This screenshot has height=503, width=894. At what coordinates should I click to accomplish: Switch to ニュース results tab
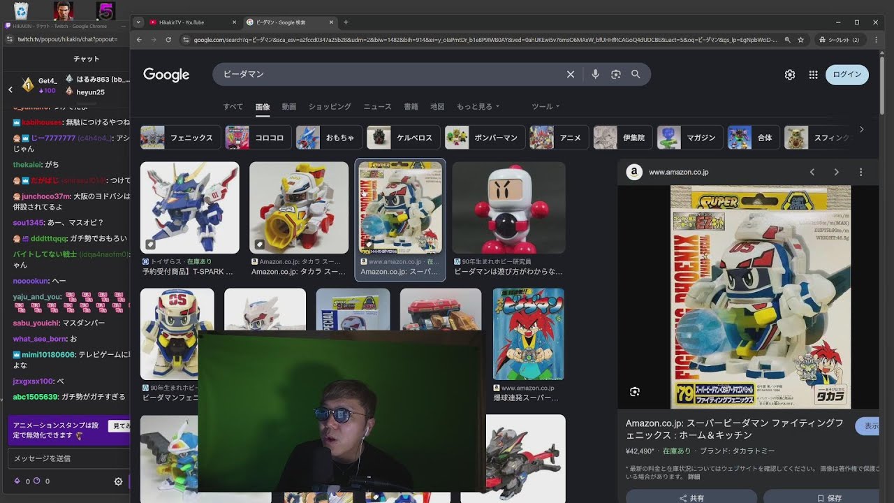(x=377, y=107)
